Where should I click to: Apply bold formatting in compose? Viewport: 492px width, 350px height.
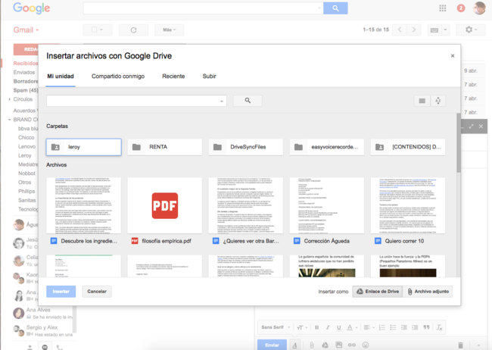point(317,327)
